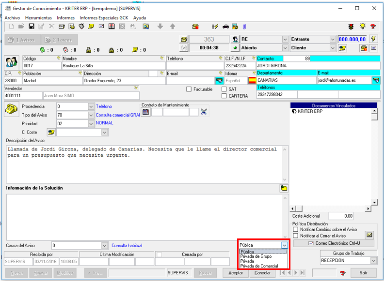Toggle the Cerrada por checkbox
The height and width of the screenshot is (282, 385).
(x=159, y=254)
